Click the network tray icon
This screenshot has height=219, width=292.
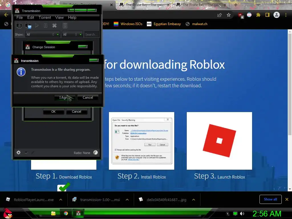point(235,214)
